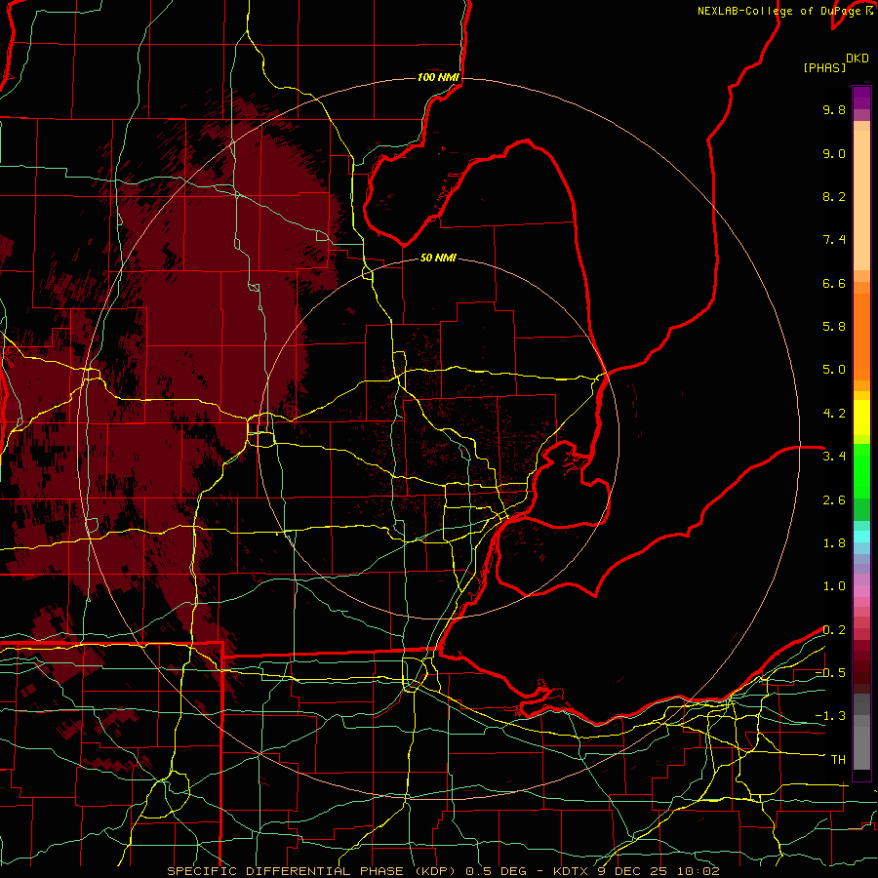The width and height of the screenshot is (878, 878).
Task: Click the 6.6 scale label
Action: tap(834, 283)
